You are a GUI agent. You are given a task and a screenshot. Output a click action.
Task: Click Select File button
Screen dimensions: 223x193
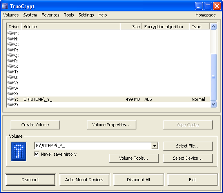(x=188, y=146)
